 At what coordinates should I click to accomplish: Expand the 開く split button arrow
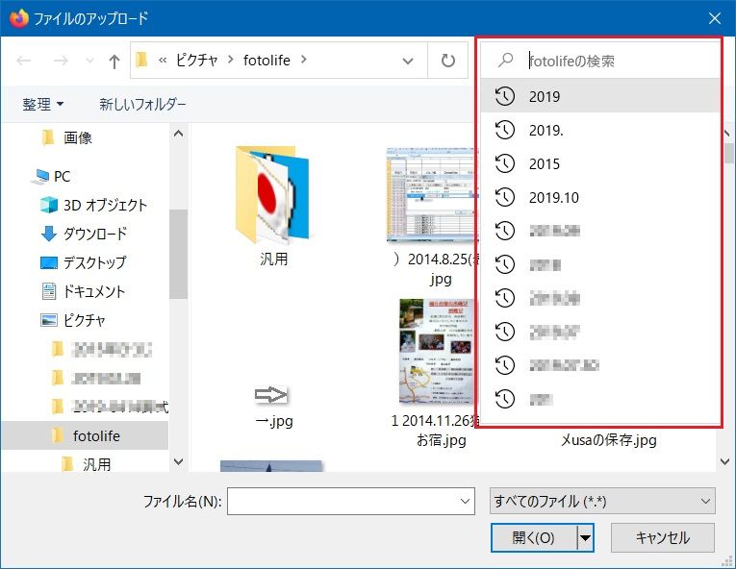pyautogui.click(x=585, y=537)
